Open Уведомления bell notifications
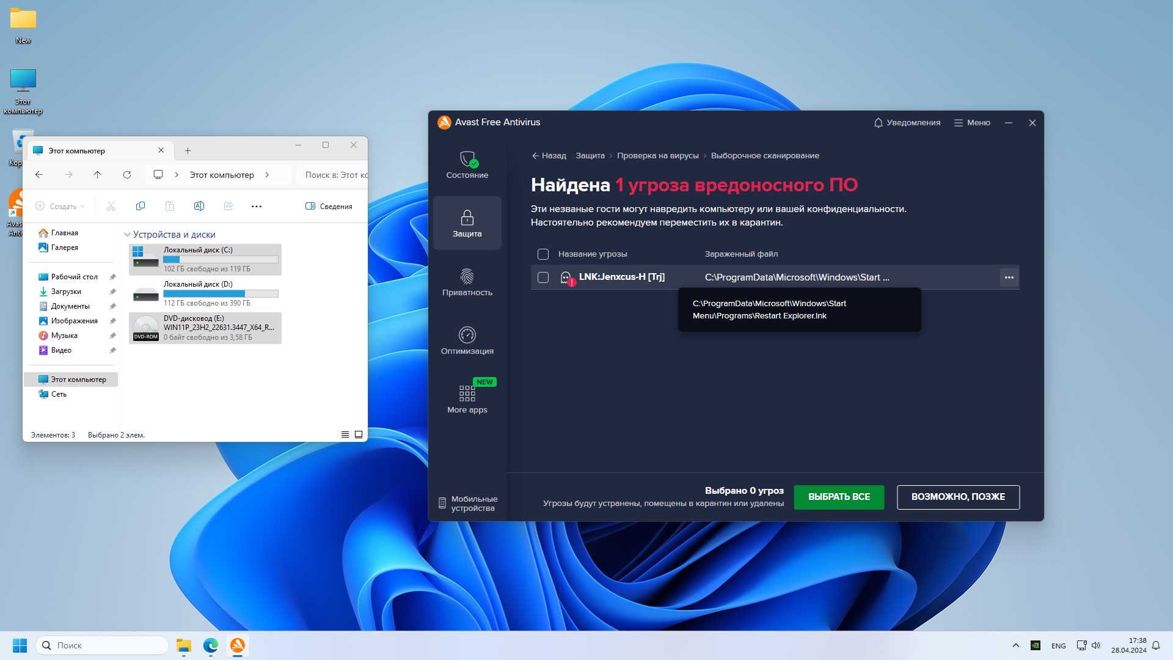Screen dimensions: 1173x660 click(907, 123)
